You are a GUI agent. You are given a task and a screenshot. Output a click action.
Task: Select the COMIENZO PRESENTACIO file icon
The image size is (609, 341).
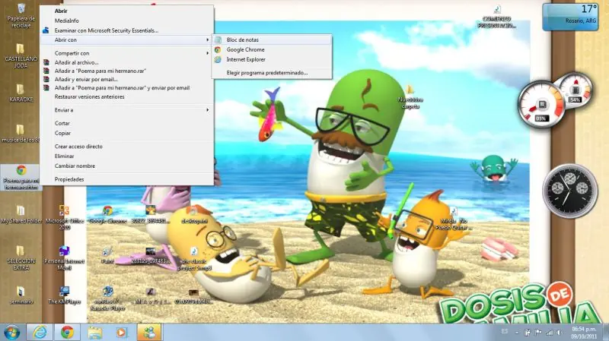click(497, 16)
